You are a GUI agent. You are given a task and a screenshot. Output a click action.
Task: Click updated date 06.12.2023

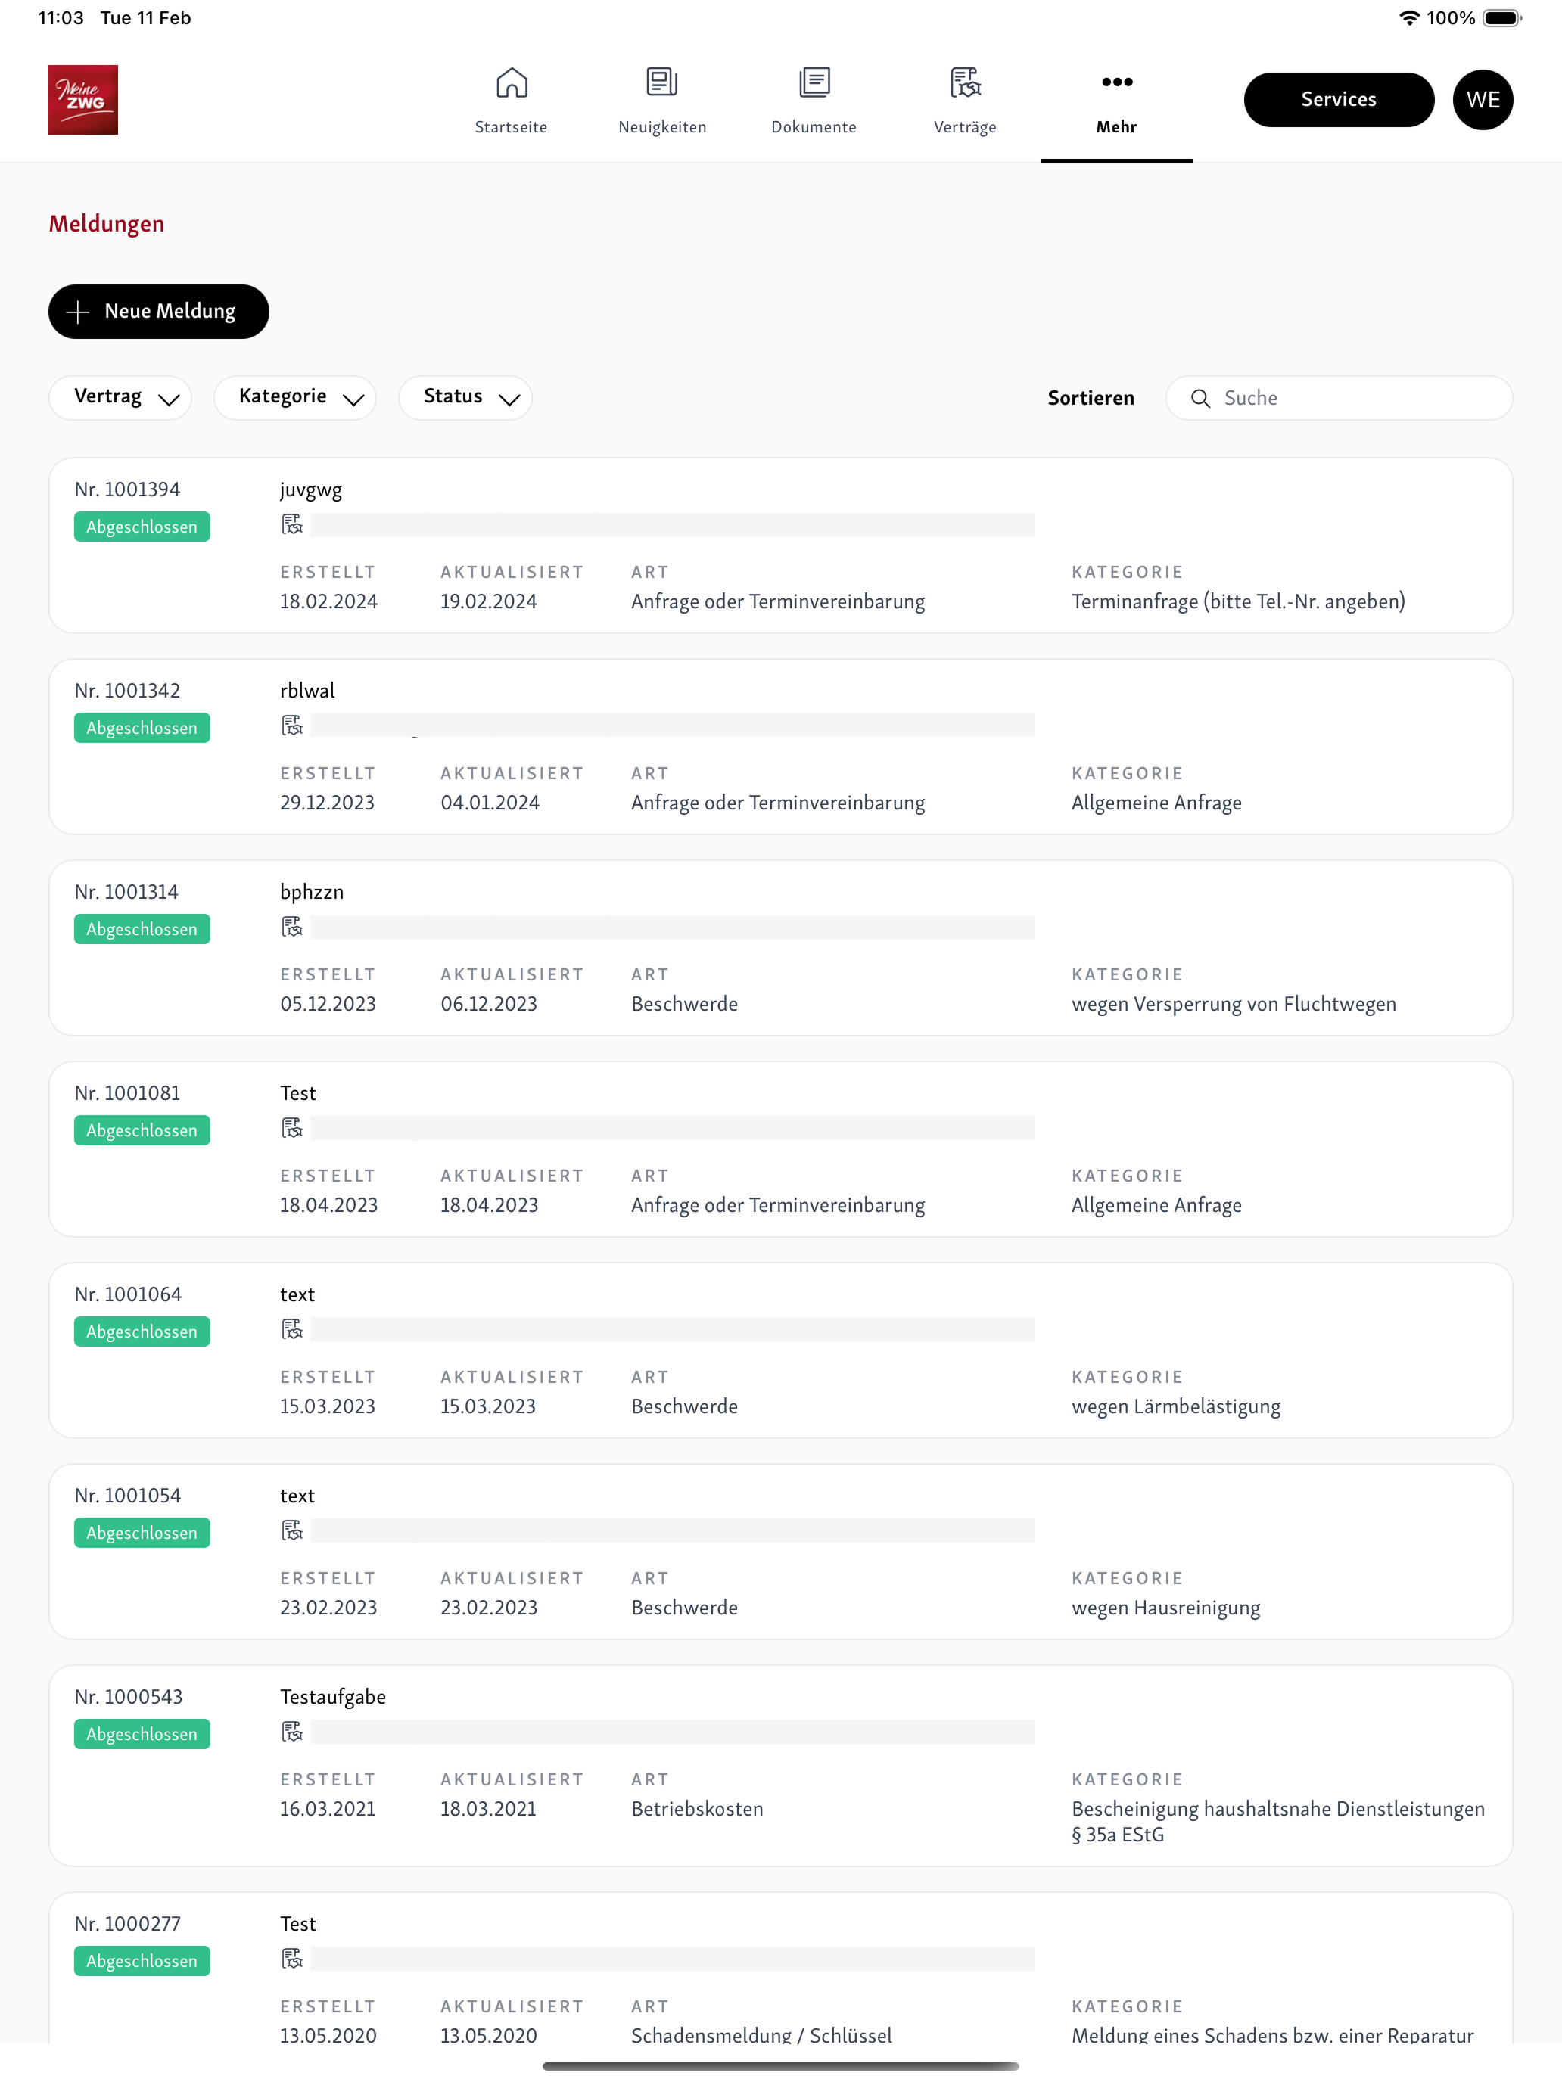pos(489,1004)
